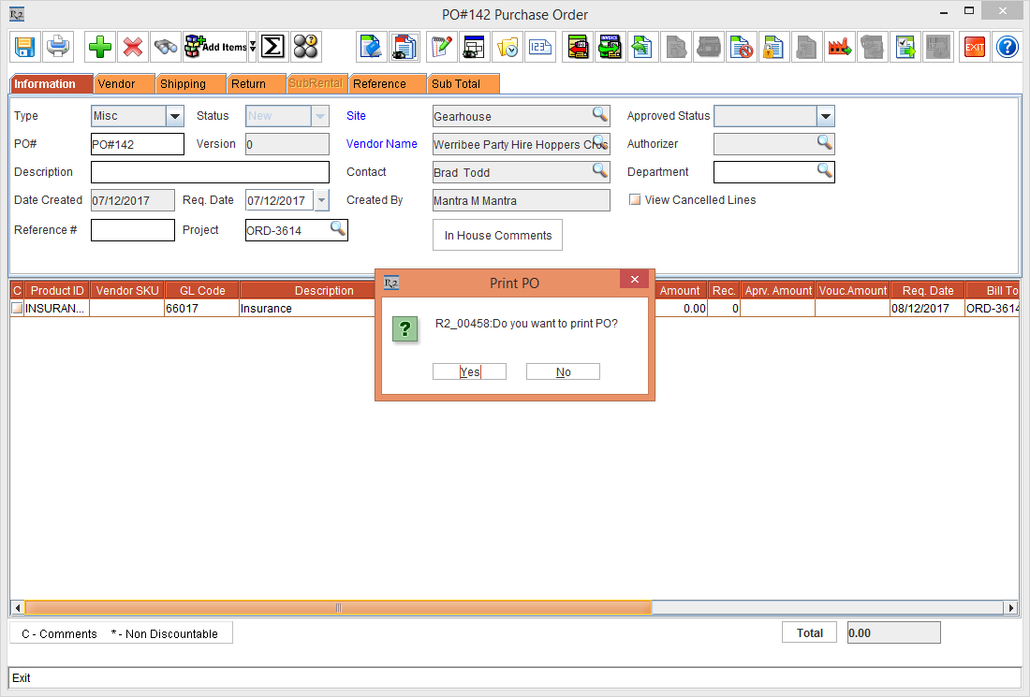Click the Sigma totals icon
Viewport: 1030px width, 697px height.
coord(272,46)
